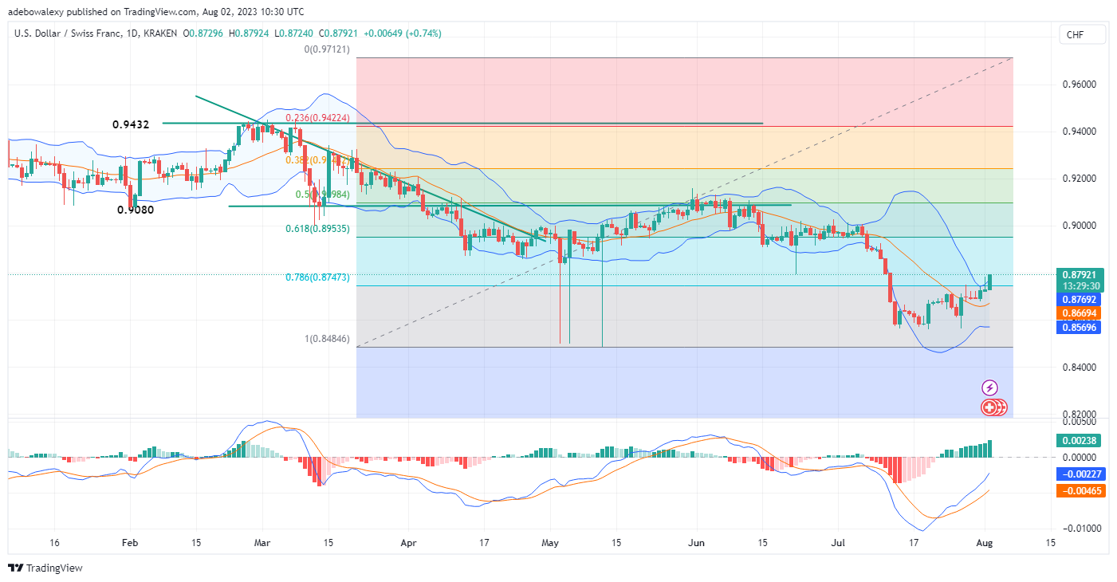Image resolution: width=1117 pixels, height=582 pixels.
Task: Click the TradingView logo
Action: [45, 568]
